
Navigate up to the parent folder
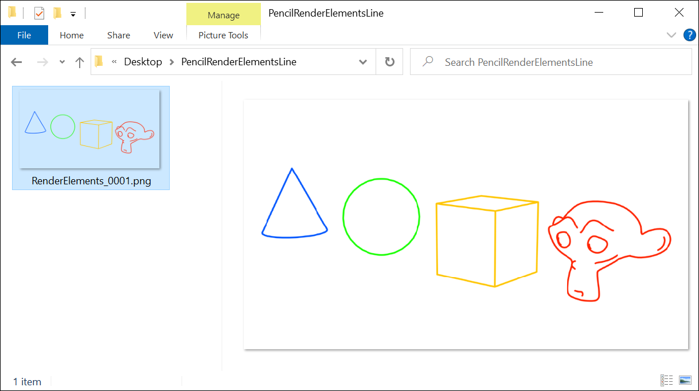coord(79,62)
